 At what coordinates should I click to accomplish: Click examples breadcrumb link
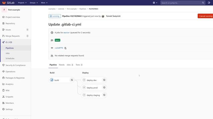click(52, 9)
